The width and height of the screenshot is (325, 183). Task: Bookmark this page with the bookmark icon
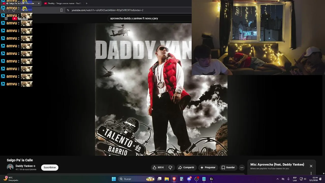(x=61, y=10)
